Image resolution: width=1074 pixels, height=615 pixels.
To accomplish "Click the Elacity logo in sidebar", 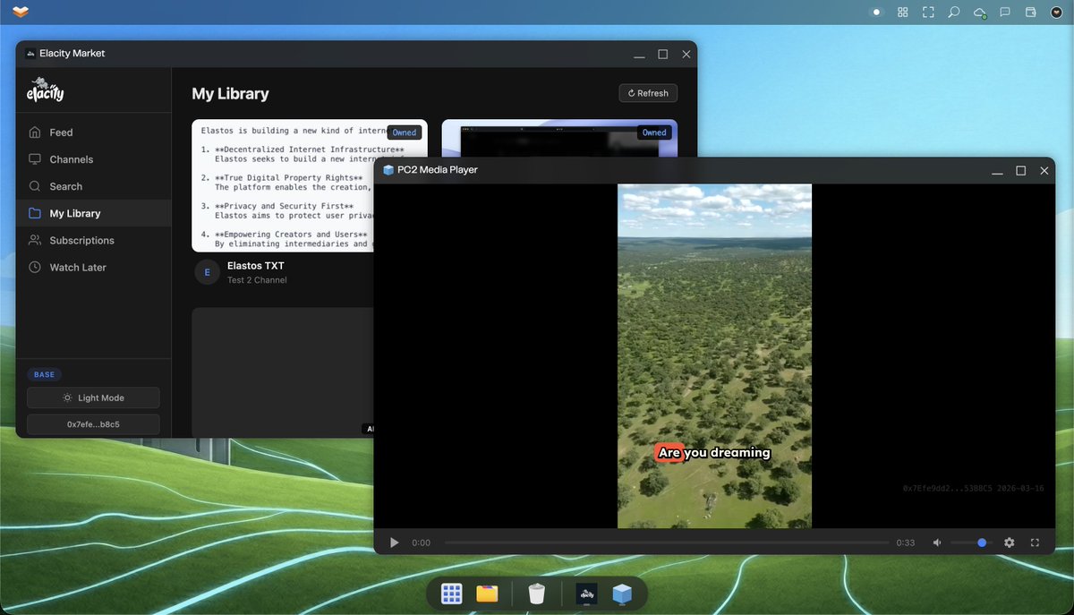I will point(45,90).
